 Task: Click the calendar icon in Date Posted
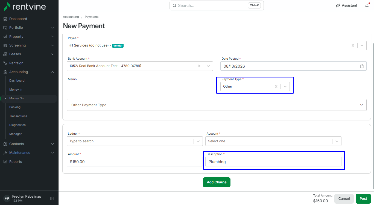[x=362, y=66]
